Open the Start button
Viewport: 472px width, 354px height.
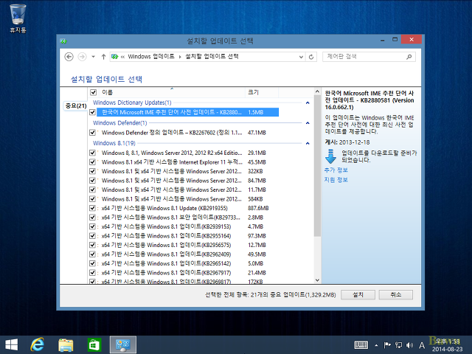pyautogui.click(x=12, y=344)
